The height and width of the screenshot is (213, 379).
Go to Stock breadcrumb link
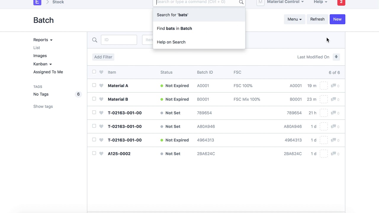pos(58,2)
